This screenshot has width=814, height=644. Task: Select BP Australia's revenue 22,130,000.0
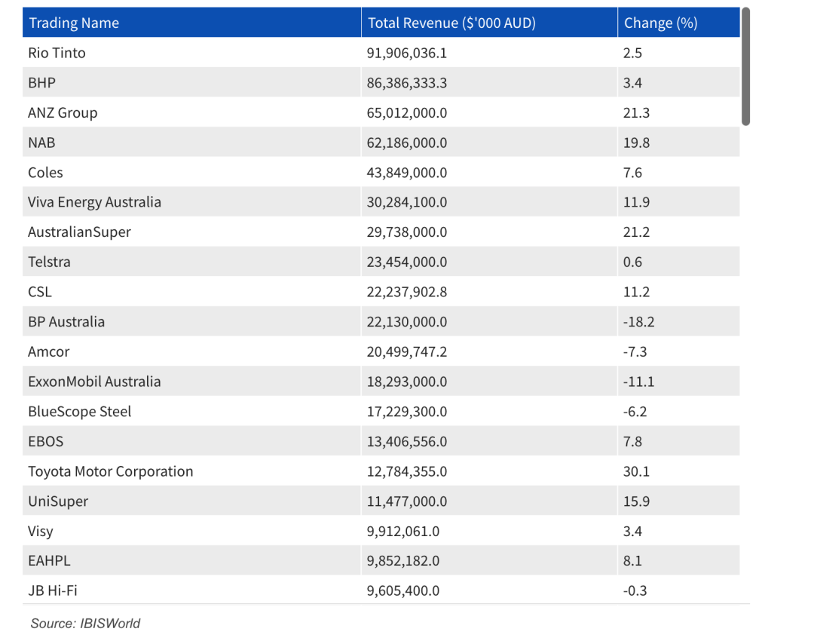(x=407, y=322)
